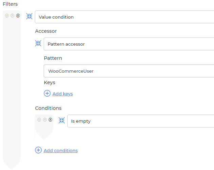Collapse the Is empty condition
This screenshot has height=170, width=214.
coord(62,121)
